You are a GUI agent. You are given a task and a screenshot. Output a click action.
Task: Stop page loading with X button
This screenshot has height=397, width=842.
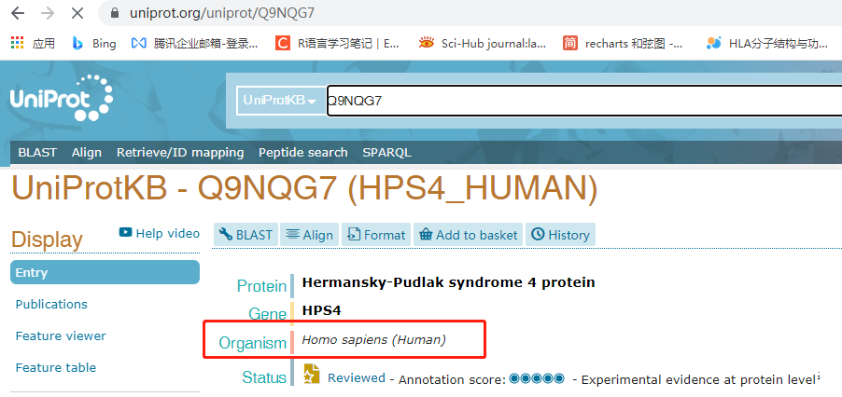[x=77, y=14]
